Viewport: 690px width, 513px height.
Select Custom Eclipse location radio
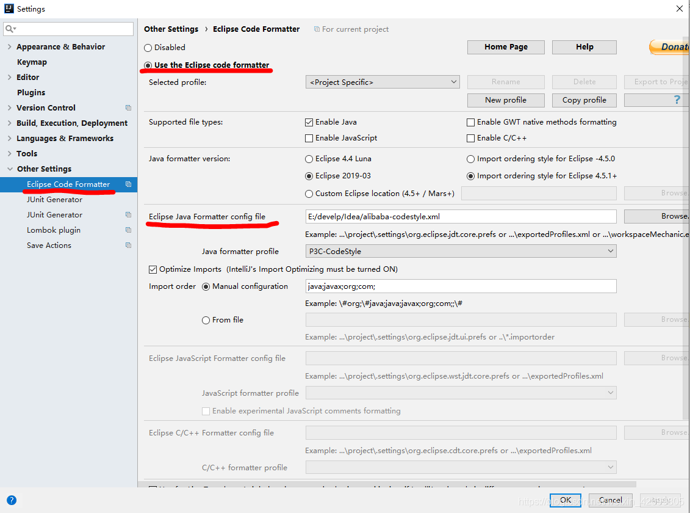coord(309,194)
